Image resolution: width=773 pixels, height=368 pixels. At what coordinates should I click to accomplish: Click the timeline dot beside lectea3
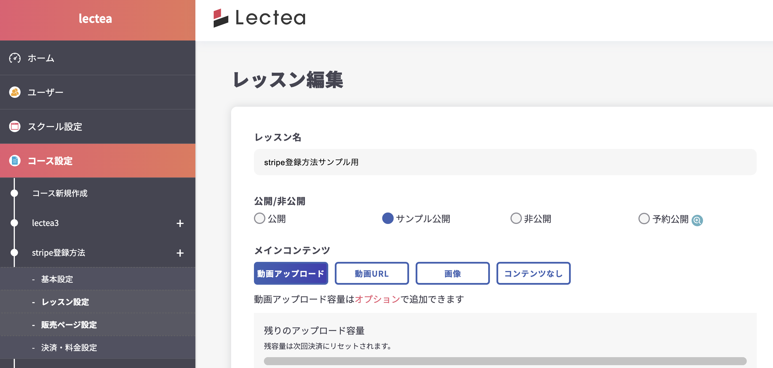[x=14, y=223]
